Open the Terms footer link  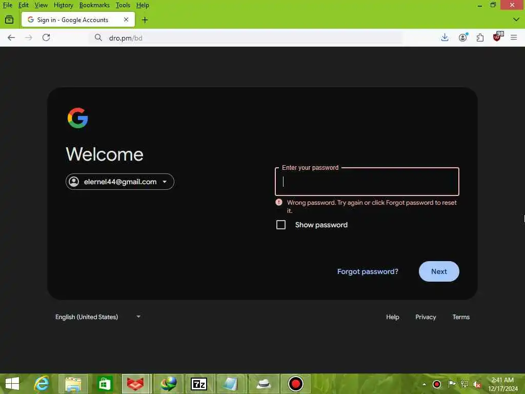[461, 317]
